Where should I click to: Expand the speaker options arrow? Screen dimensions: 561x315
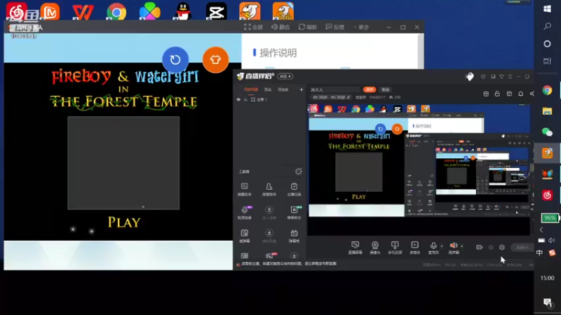[462, 246]
